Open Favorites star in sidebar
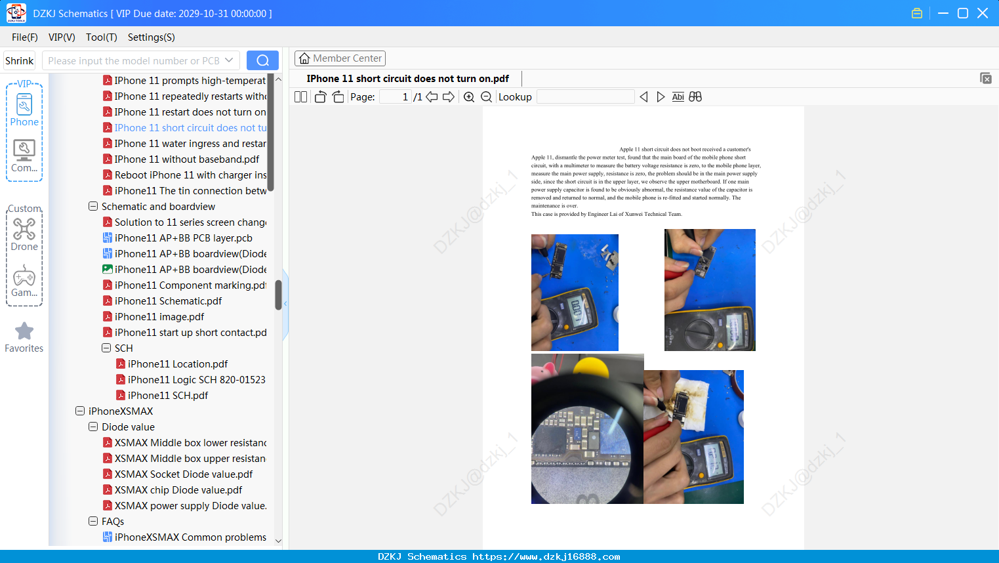 pos(24,337)
